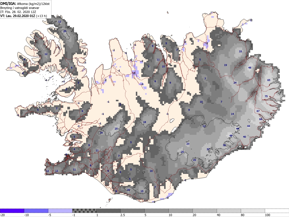Click the 'IT: Fös. 28. 02. 2020 12Z' line
The image size is (289, 217).
point(18,12)
